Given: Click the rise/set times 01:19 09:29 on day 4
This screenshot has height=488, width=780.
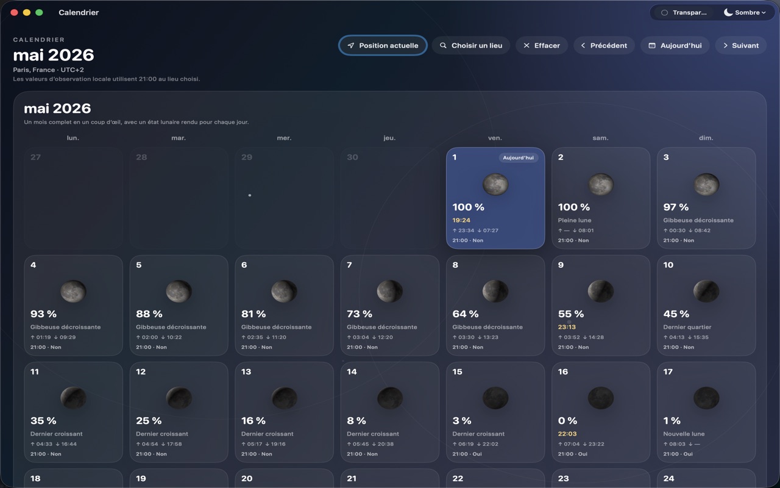Looking at the screenshot, I should (53, 337).
